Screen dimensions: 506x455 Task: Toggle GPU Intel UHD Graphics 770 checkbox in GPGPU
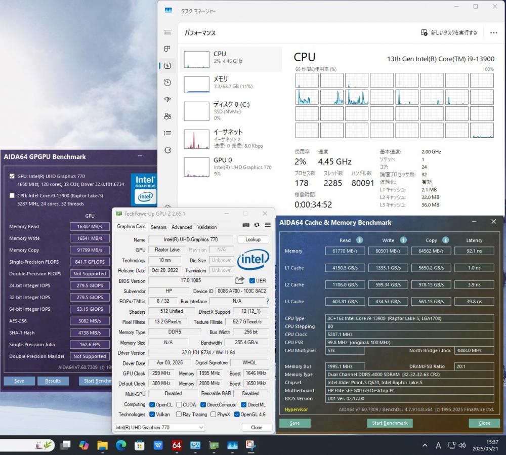(x=12, y=176)
